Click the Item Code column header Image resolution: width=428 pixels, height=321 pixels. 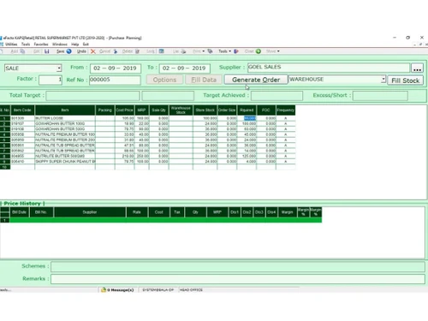(22, 110)
